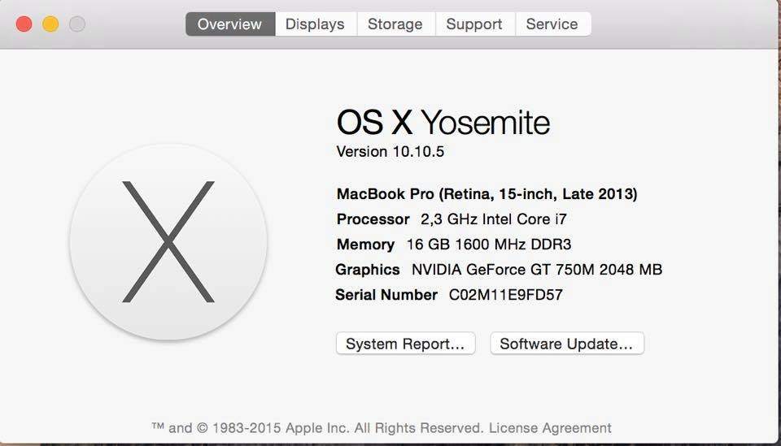
Task: Open Software Update
Action: [x=566, y=344]
